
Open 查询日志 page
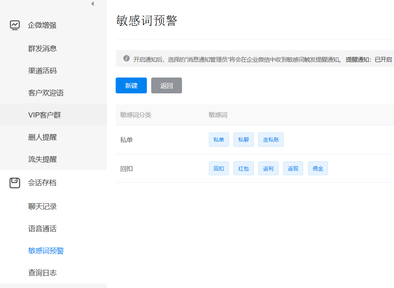point(43,273)
